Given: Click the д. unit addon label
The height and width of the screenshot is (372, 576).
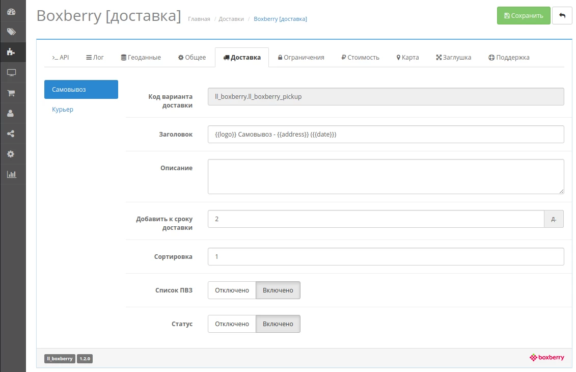Looking at the screenshot, I should pos(554,219).
